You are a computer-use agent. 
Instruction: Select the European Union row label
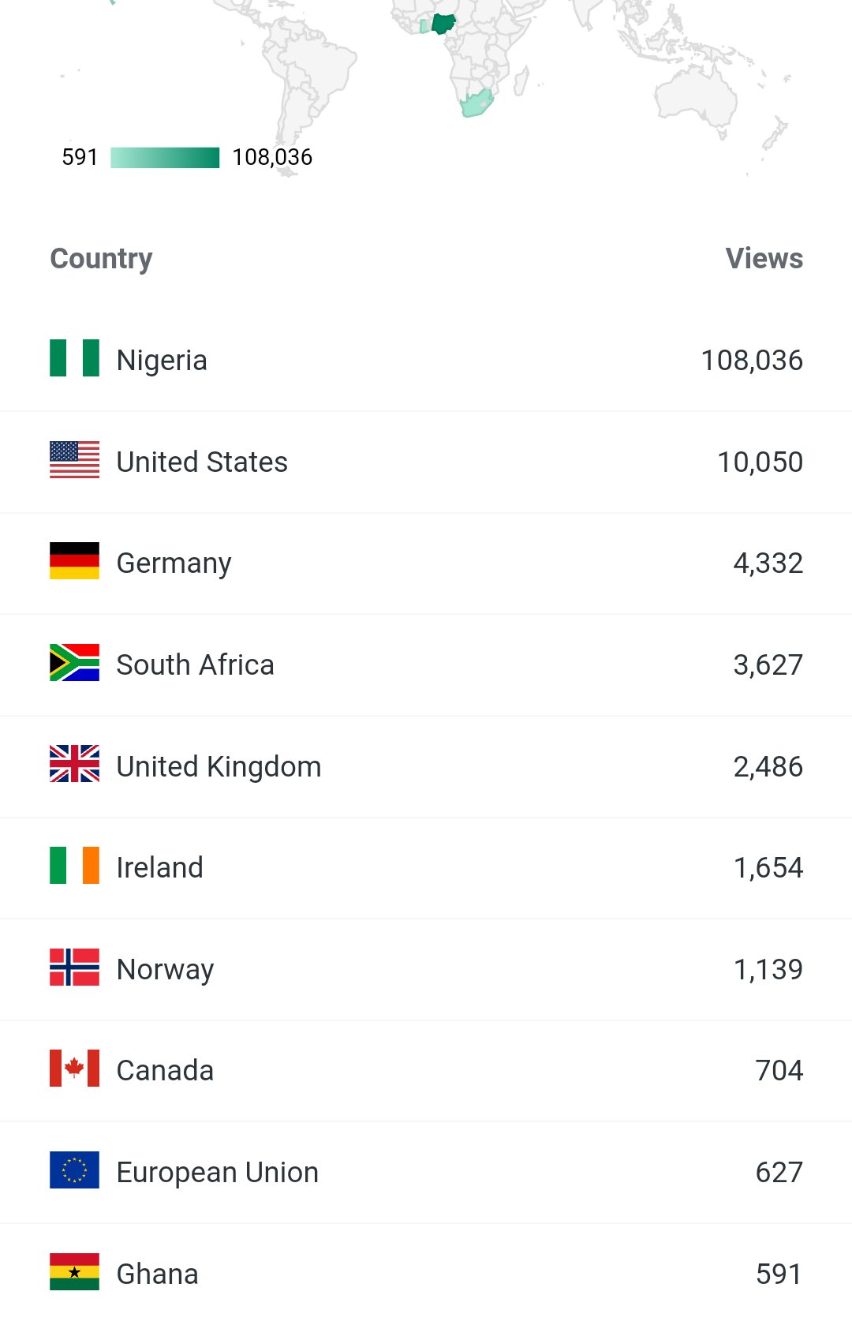point(217,1173)
